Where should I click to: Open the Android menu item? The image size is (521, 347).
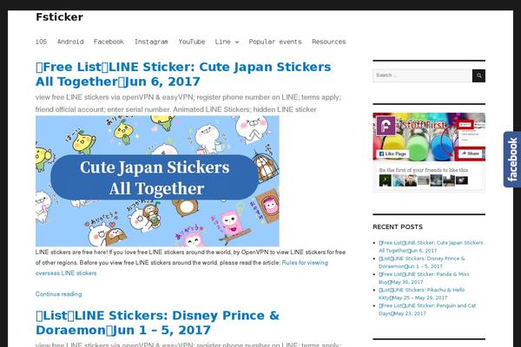tap(70, 42)
